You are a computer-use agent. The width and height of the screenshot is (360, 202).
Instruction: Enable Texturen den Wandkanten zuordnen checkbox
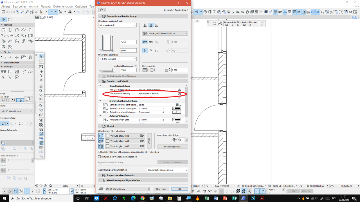coord(100,157)
